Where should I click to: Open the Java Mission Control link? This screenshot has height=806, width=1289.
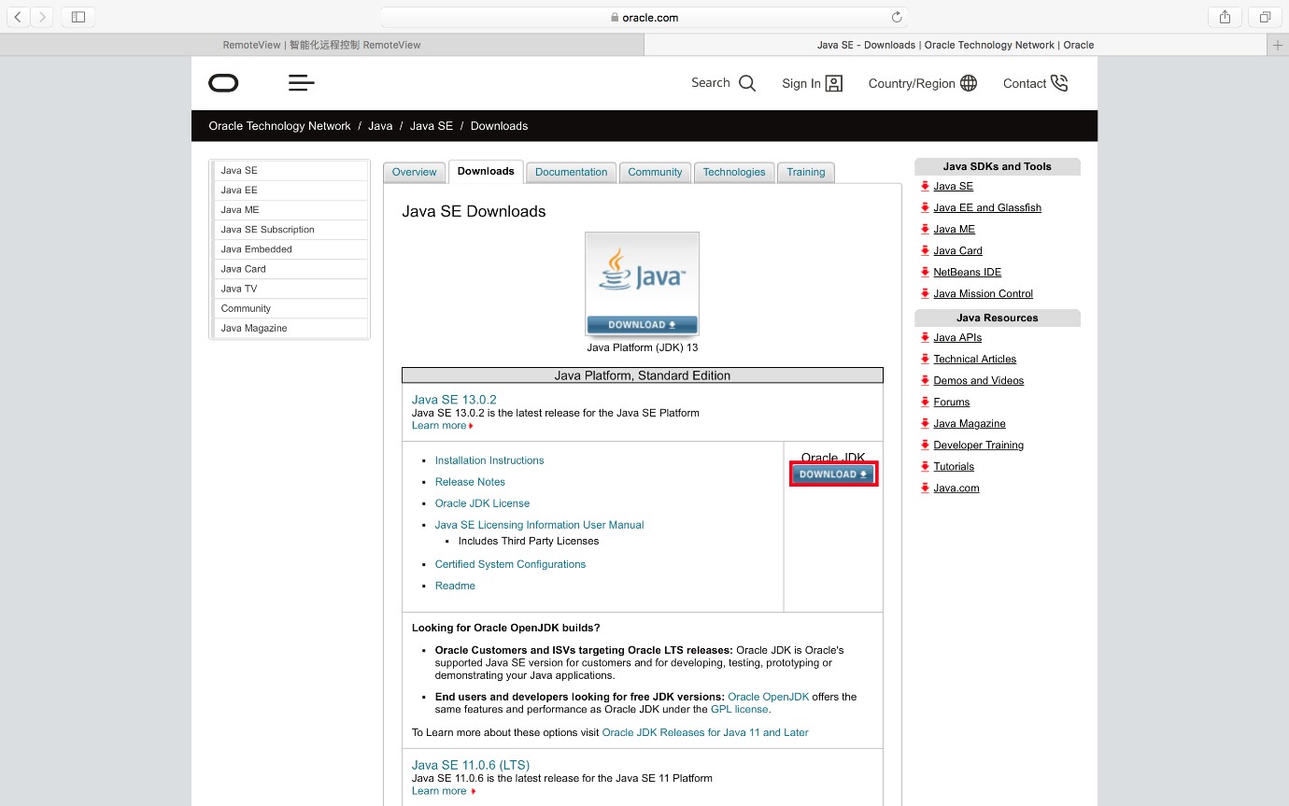[x=983, y=293]
